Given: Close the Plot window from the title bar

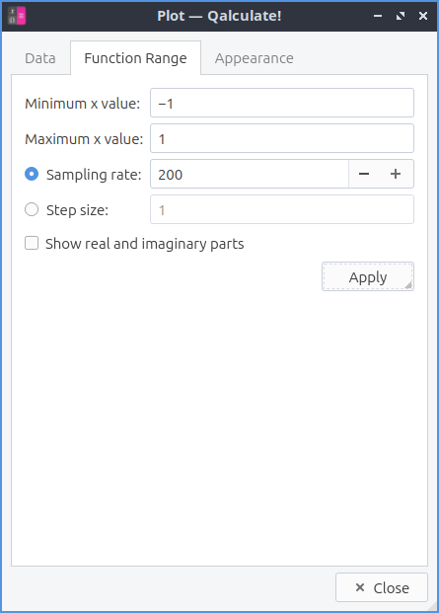Looking at the screenshot, I should tap(423, 16).
